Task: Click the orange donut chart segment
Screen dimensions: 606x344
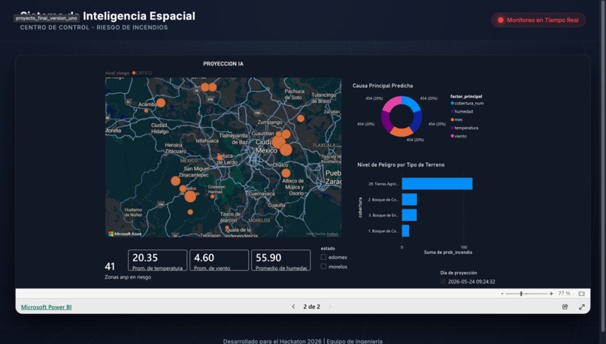Action: [x=401, y=132]
